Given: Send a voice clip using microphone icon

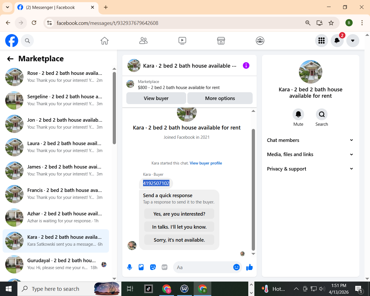Looking at the screenshot, I should point(130,267).
